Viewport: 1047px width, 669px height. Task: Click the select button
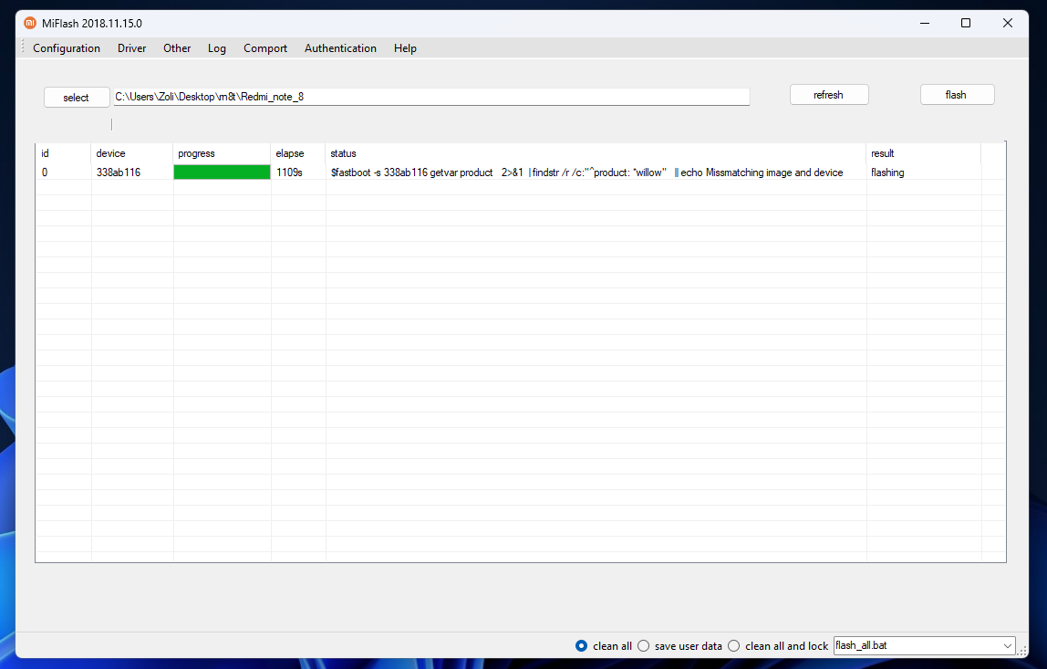76,98
